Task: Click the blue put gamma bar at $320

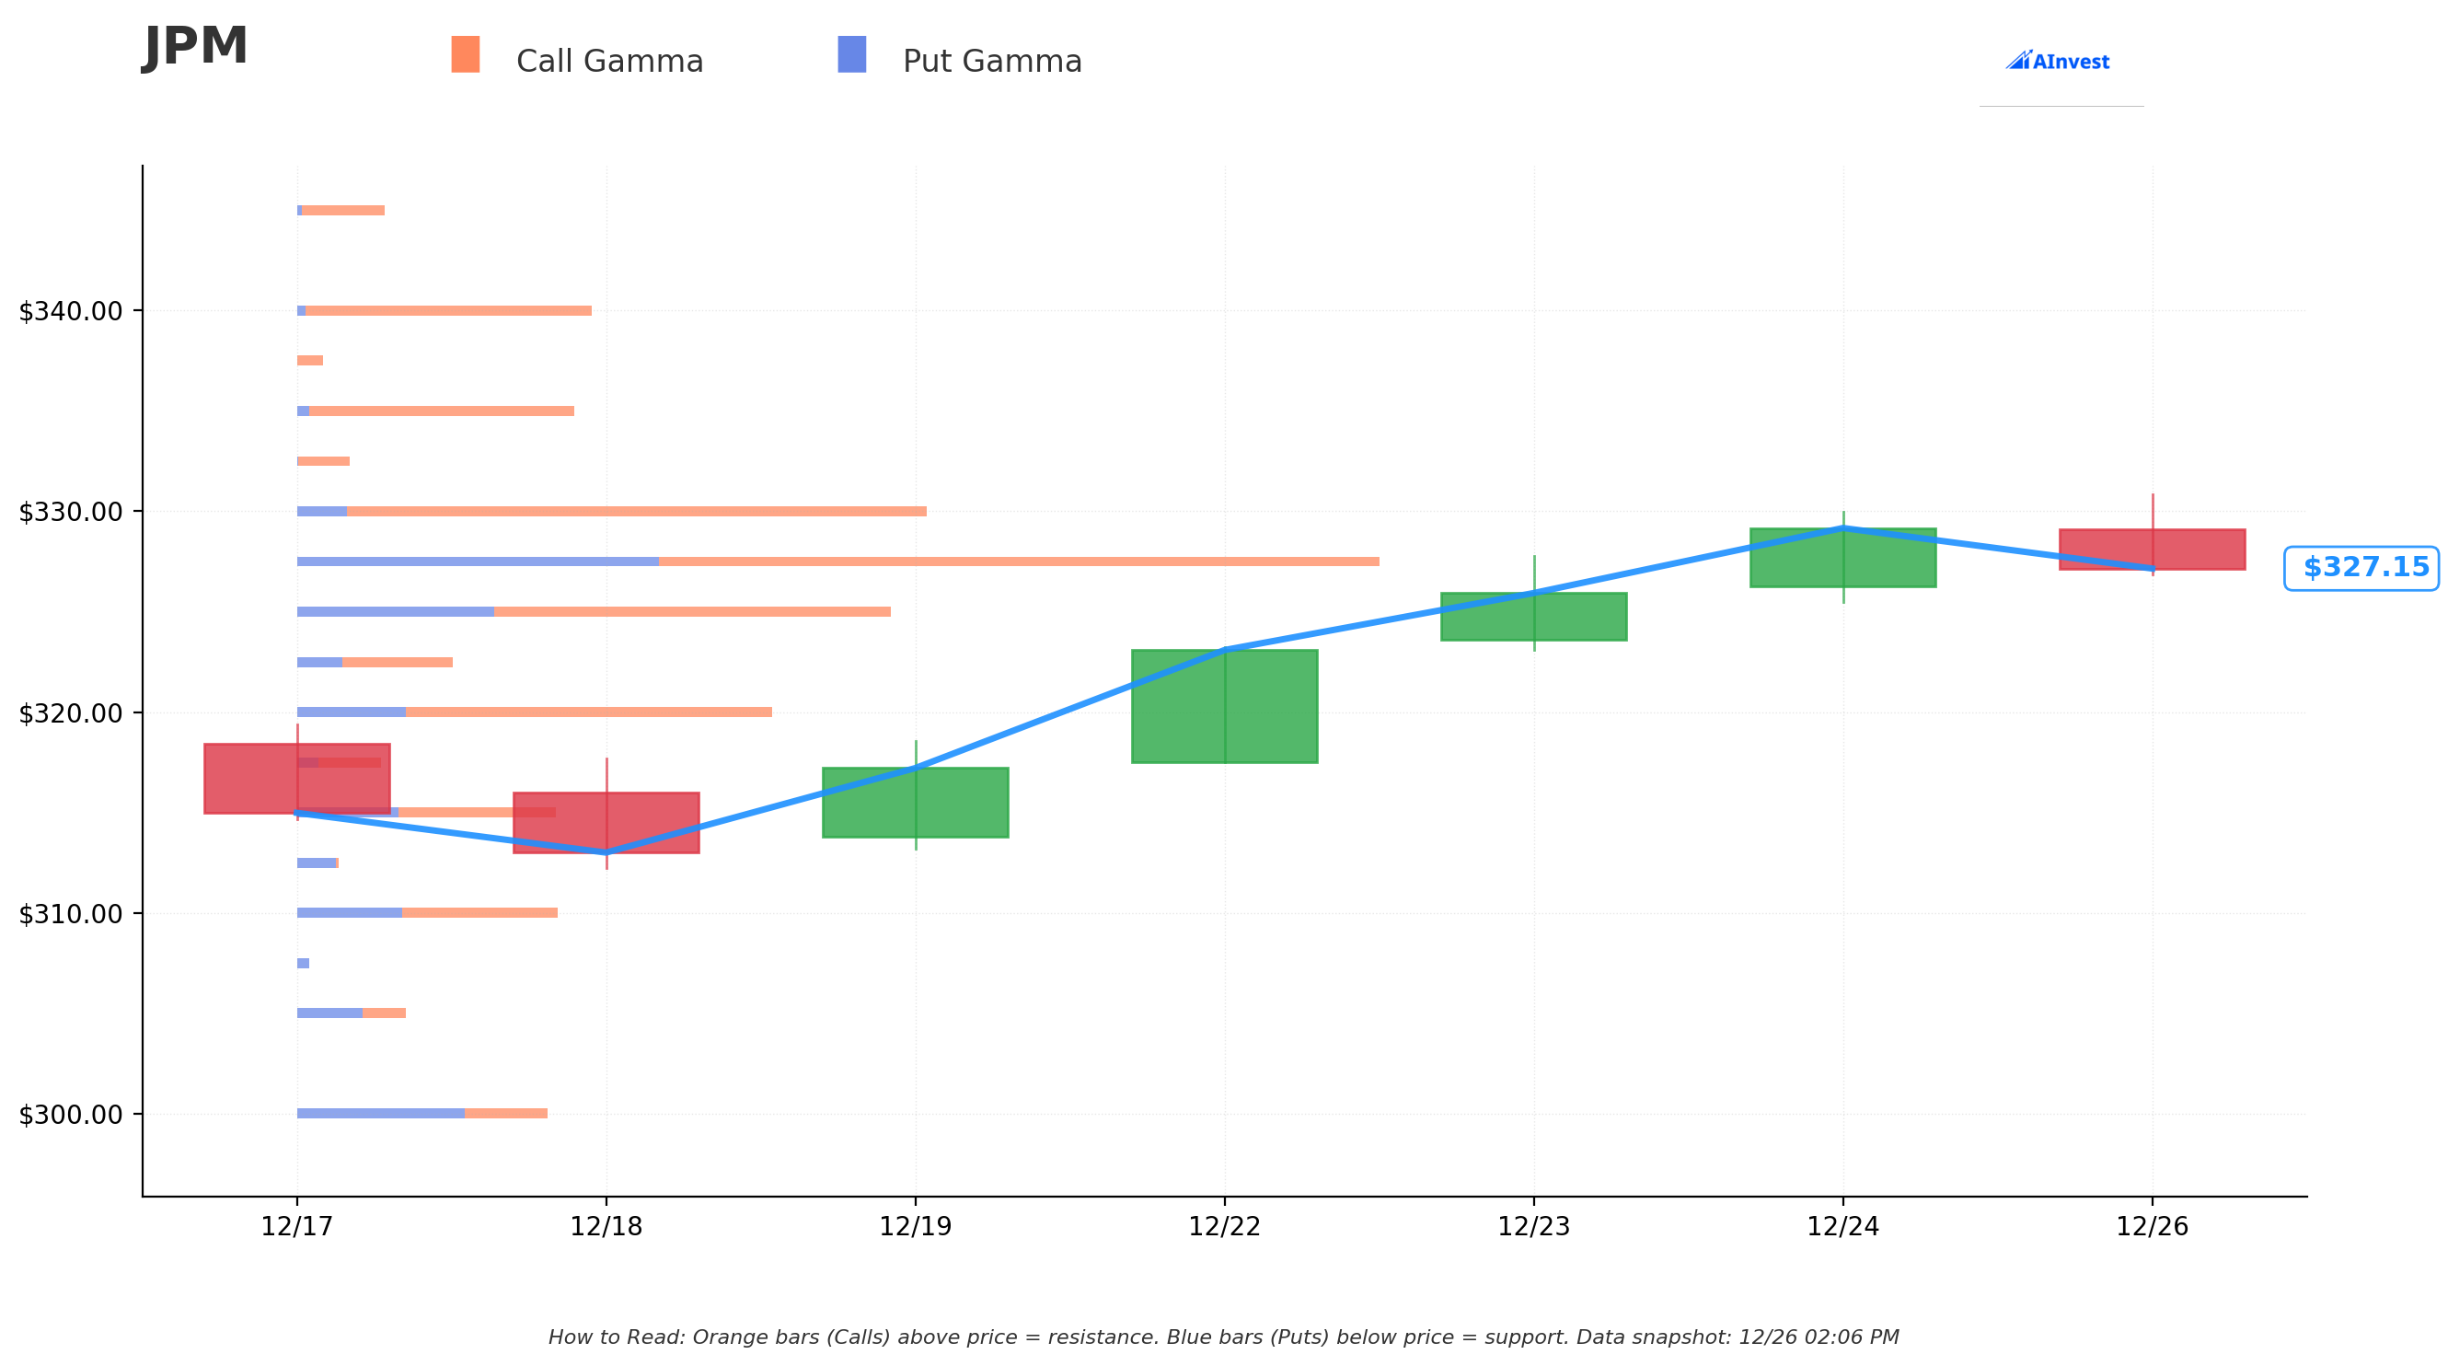Action: click(352, 712)
